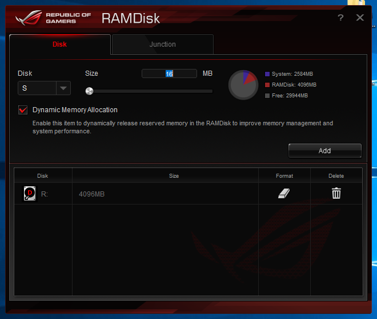Close the RAMDisk window
377x319 pixels.
coord(360,18)
